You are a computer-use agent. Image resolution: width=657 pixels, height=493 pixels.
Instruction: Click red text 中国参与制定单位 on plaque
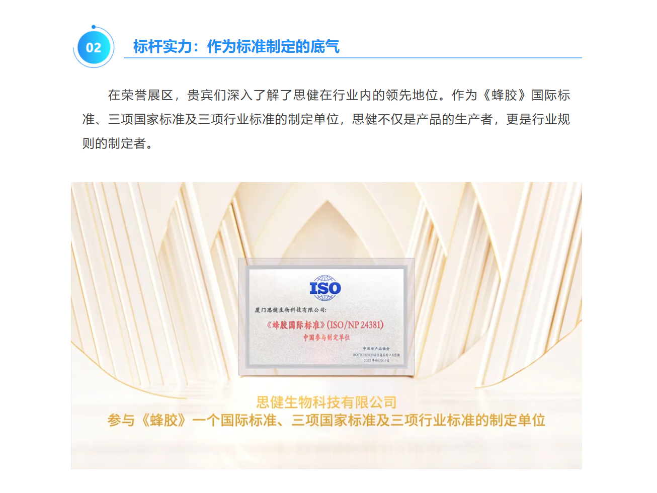coord(326,338)
